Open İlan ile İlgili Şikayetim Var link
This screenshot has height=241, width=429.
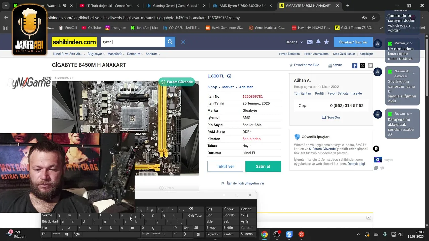pyautogui.click(x=243, y=183)
